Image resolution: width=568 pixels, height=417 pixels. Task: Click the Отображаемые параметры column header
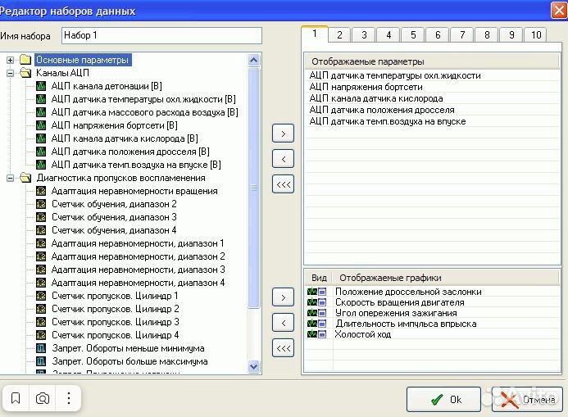tap(432, 61)
